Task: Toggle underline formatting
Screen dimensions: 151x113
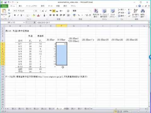Action: coord(21,15)
